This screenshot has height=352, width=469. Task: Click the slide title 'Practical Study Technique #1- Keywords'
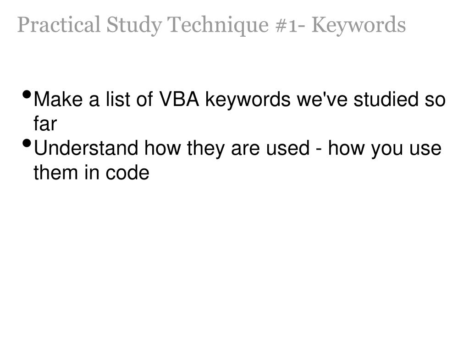[211, 25]
